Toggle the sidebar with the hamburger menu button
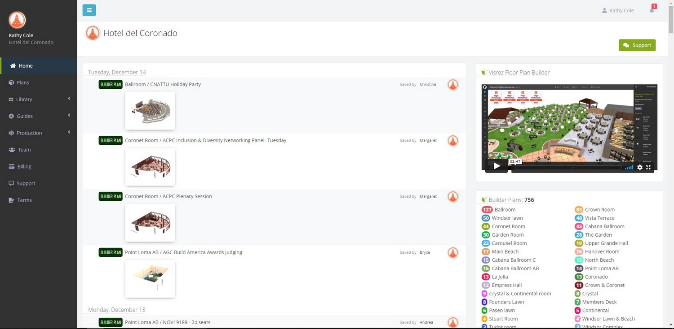Image resolution: width=674 pixels, height=329 pixels. (x=89, y=10)
